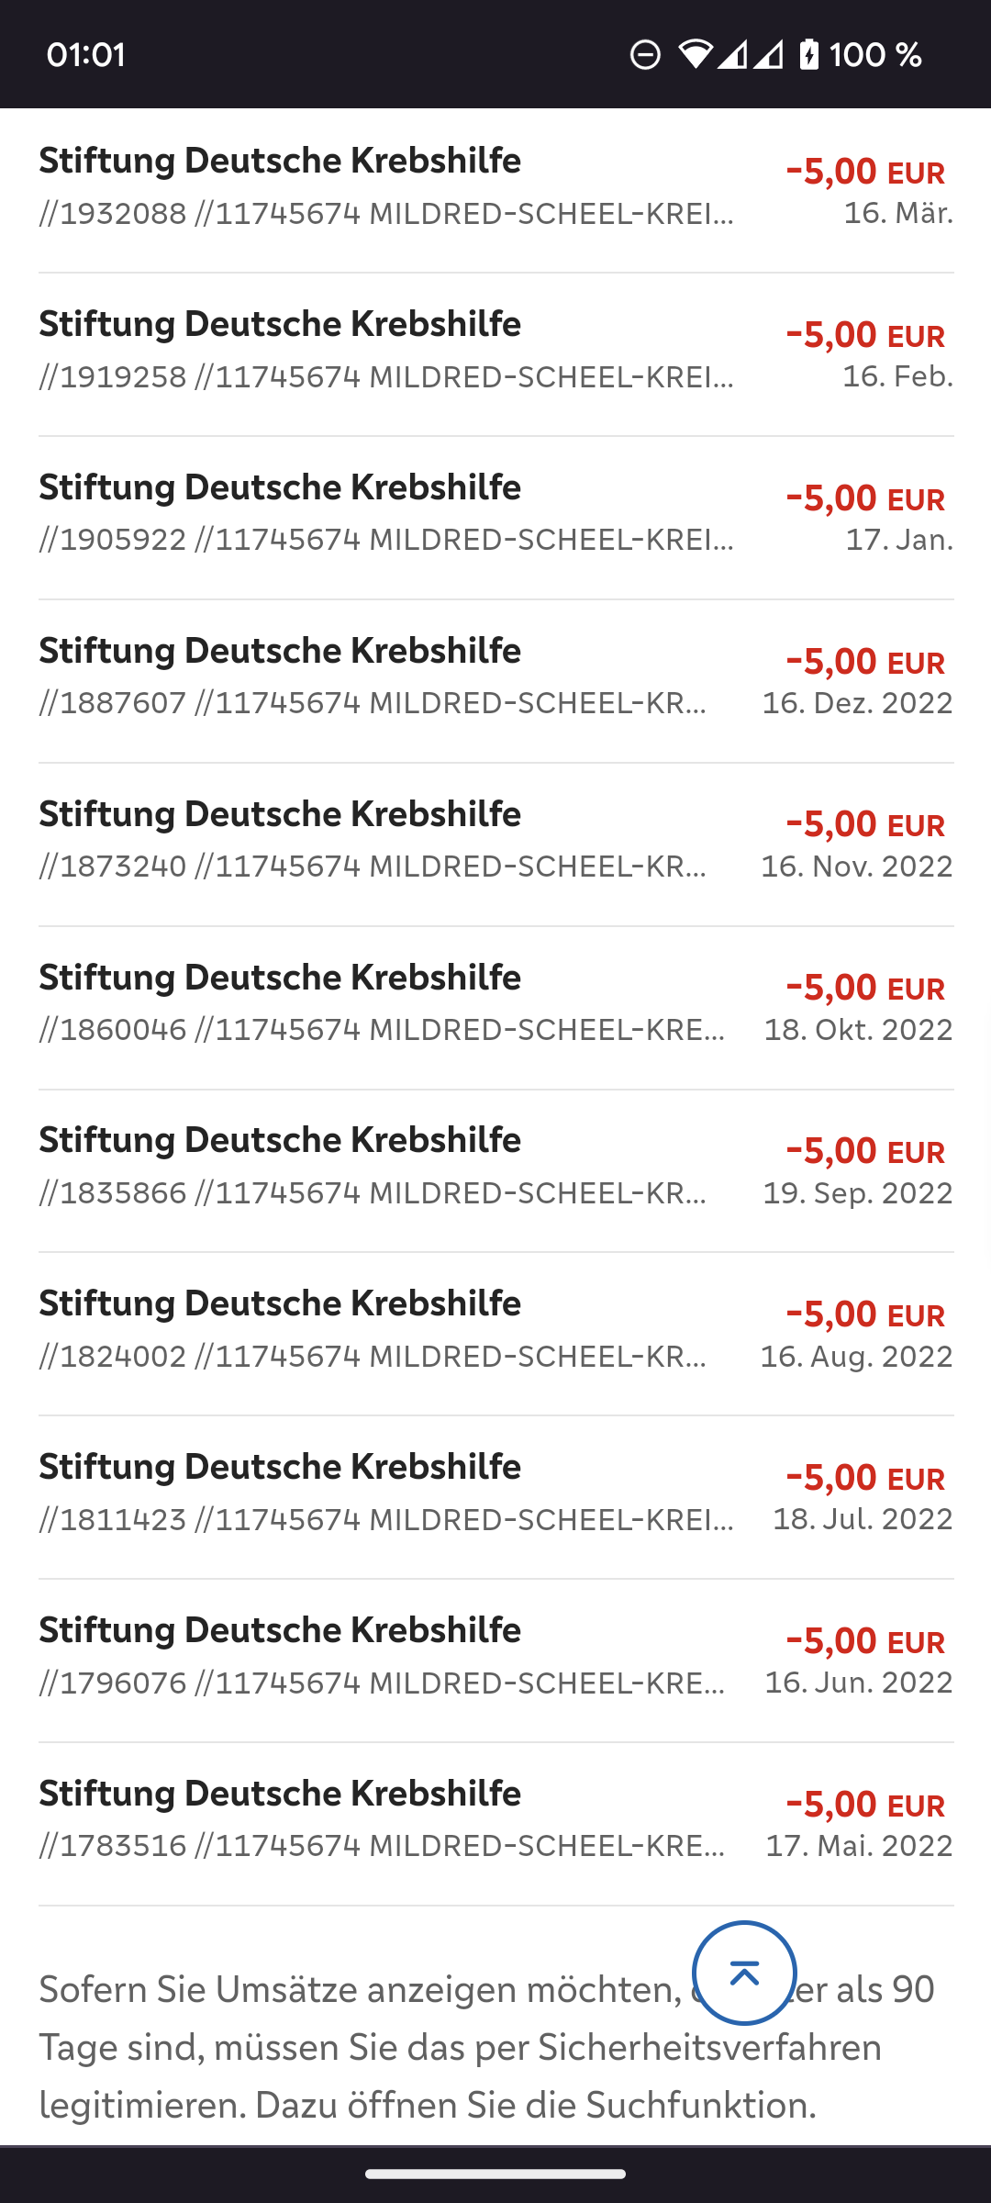Tap the Wi-Fi icon in status bar

[696, 55]
